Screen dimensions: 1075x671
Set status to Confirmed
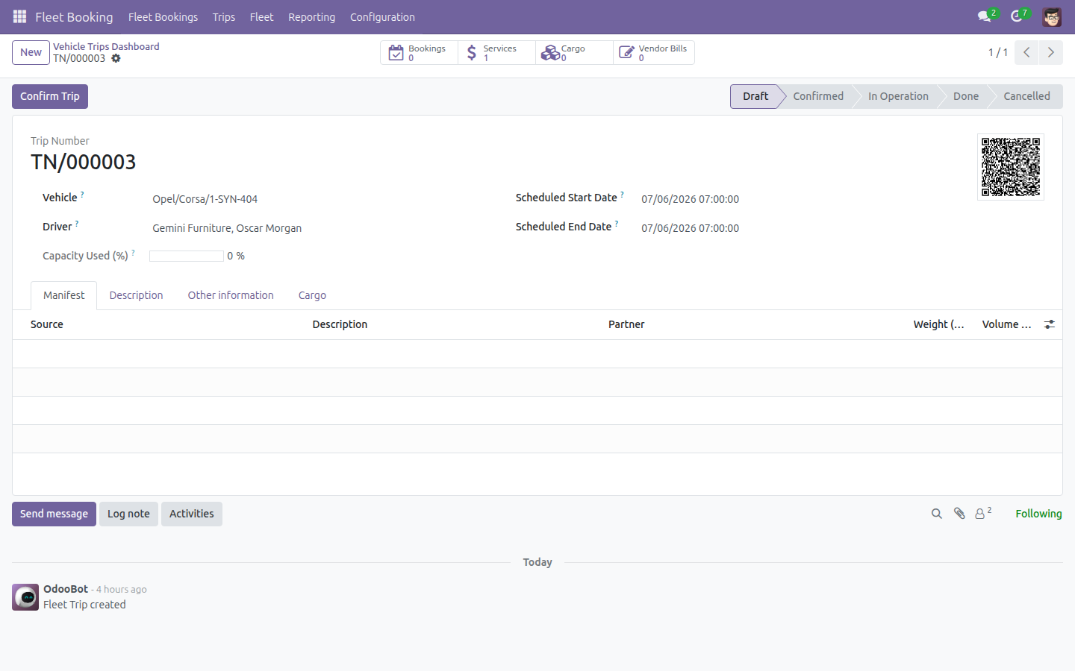(x=818, y=96)
